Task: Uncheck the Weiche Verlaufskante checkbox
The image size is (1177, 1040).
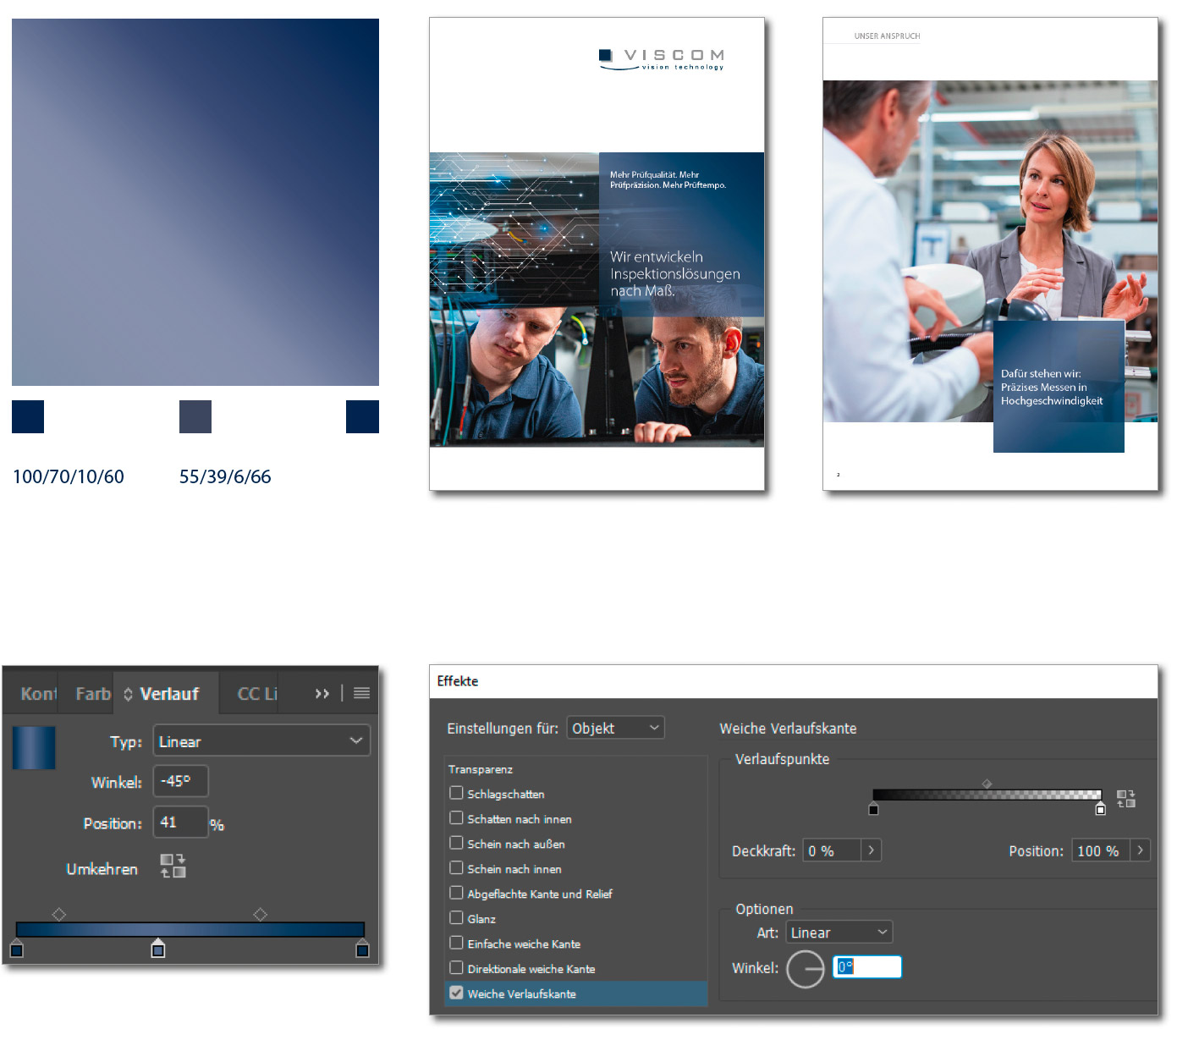Action: [x=456, y=993]
